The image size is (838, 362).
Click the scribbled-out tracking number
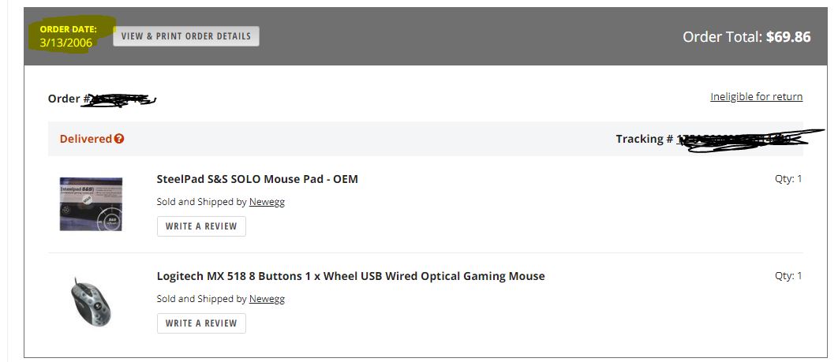[742, 140]
